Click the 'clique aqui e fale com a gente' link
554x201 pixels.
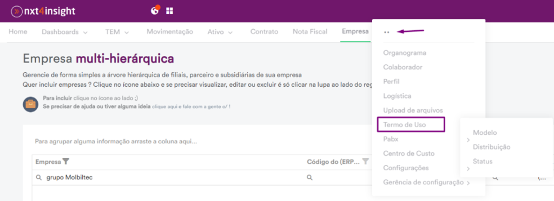pos(191,106)
